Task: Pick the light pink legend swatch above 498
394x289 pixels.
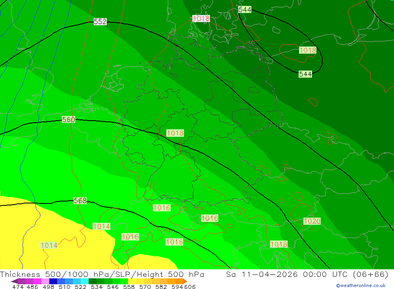Action: 45,281
